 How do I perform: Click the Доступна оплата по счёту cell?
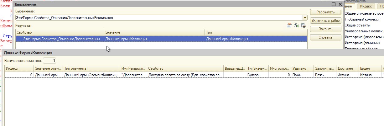185,75
